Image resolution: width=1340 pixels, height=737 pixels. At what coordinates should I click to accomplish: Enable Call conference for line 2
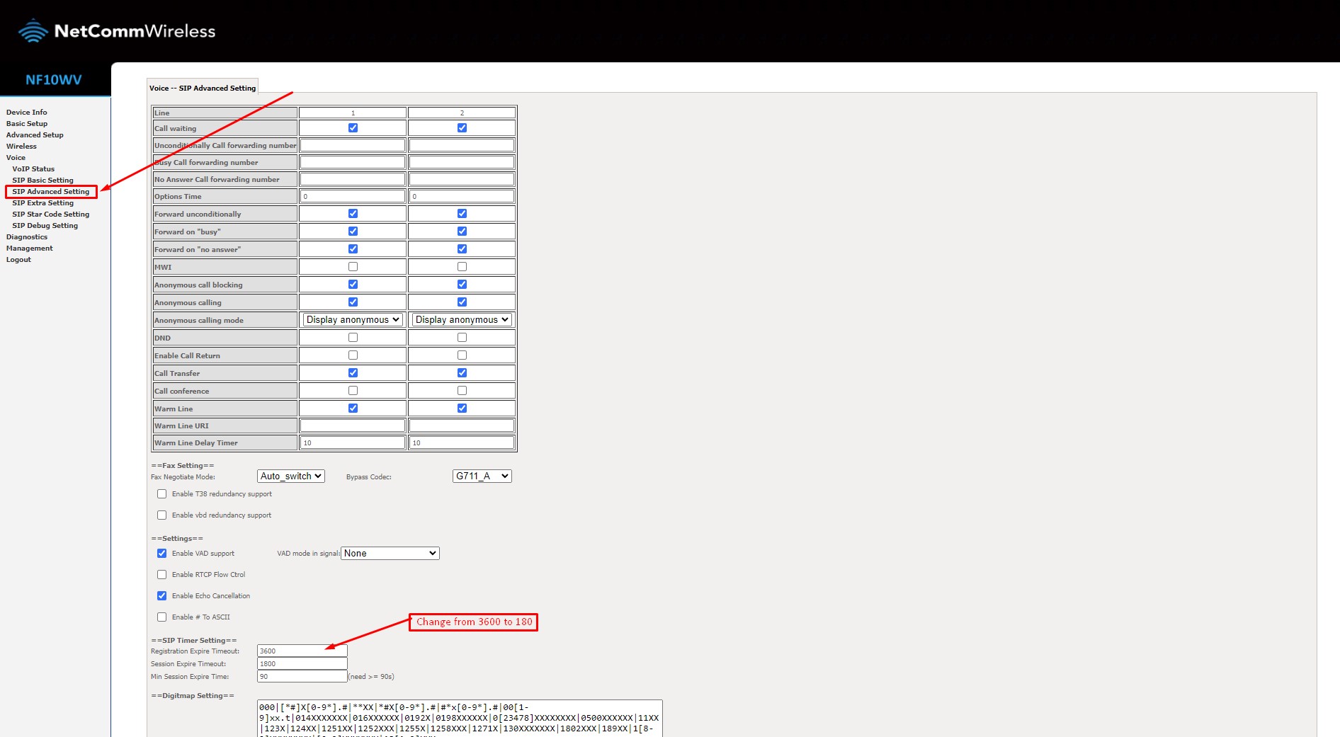(x=462, y=390)
